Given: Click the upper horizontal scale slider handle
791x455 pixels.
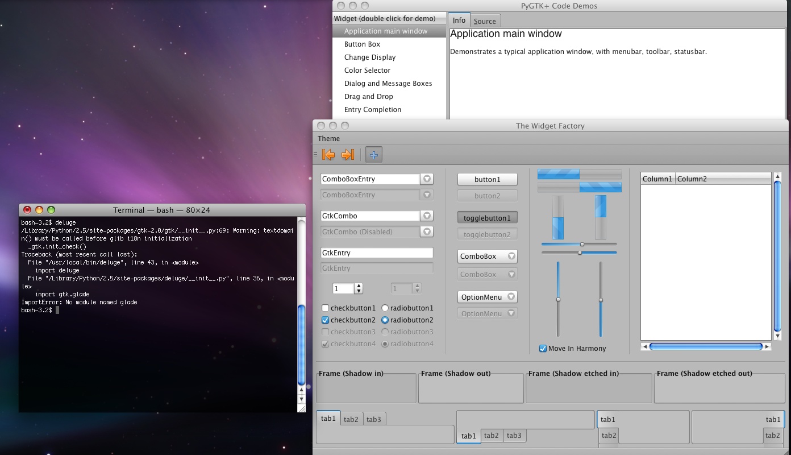Looking at the screenshot, I should tap(582, 244).
